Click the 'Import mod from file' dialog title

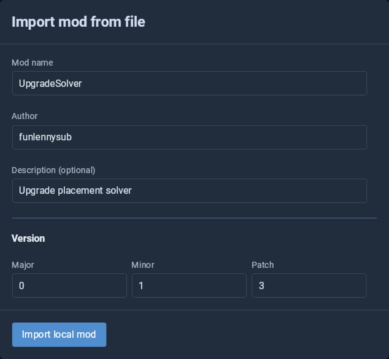click(x=78, y=22)
